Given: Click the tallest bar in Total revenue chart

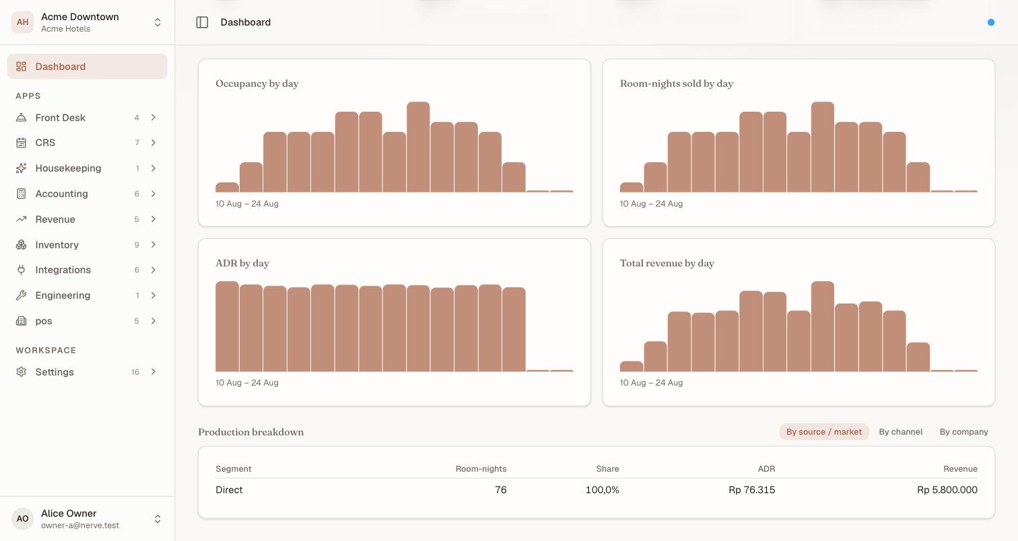Looking at the screenshot, I should point(823,326).
